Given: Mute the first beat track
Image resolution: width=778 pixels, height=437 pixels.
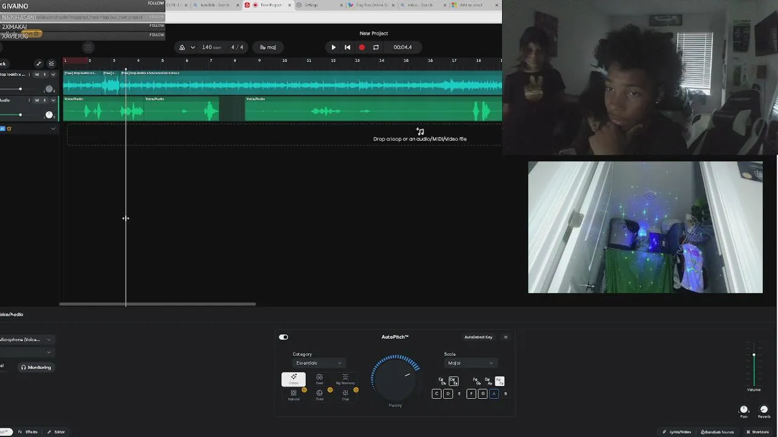Looking at the screenshot, I should pyautogui.click(x=36, y=75).
